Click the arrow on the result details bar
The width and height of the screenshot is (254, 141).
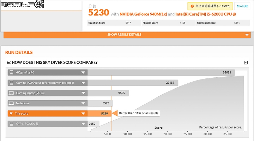(247, 35)
